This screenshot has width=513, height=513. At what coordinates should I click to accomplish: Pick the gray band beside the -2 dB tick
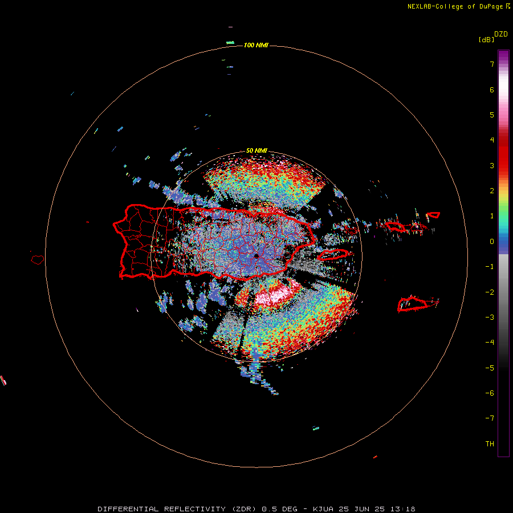tap(503, 292)
